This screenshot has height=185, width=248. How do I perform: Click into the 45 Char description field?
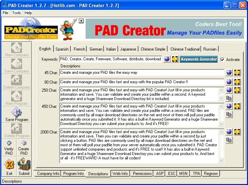tap(142, 73)
